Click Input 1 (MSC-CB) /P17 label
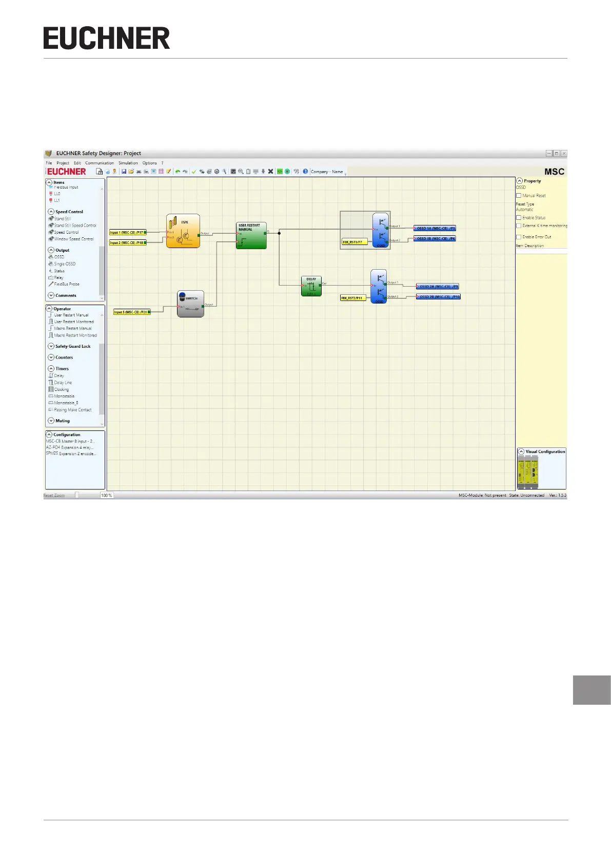This screenshot has width=611, height=865. click(127, 233)
